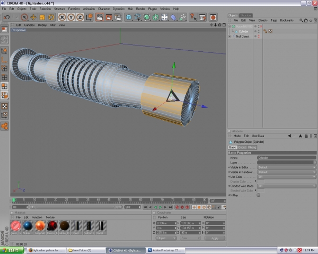Disable the HyperNURBS red X toggle

tap(261, 26)
